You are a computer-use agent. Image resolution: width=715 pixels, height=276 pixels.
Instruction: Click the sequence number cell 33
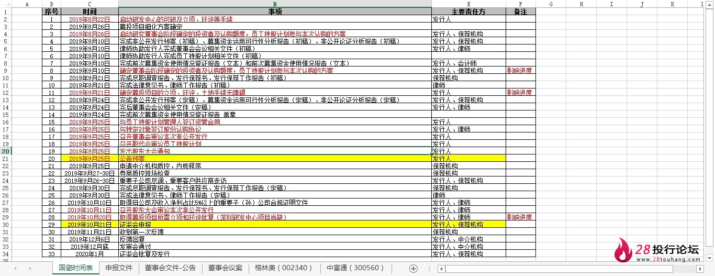(51, 253)
